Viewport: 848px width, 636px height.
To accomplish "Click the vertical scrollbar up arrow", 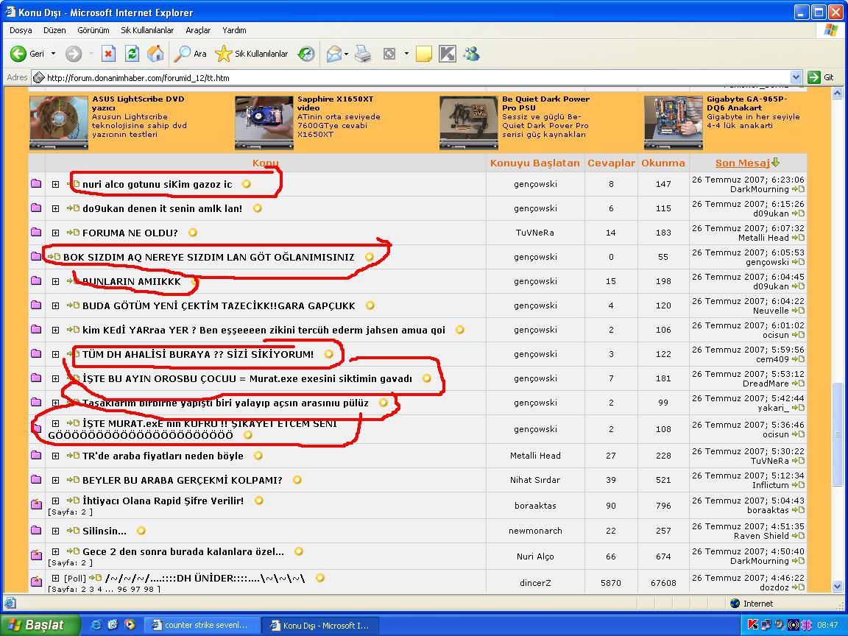I will [837, 93].
